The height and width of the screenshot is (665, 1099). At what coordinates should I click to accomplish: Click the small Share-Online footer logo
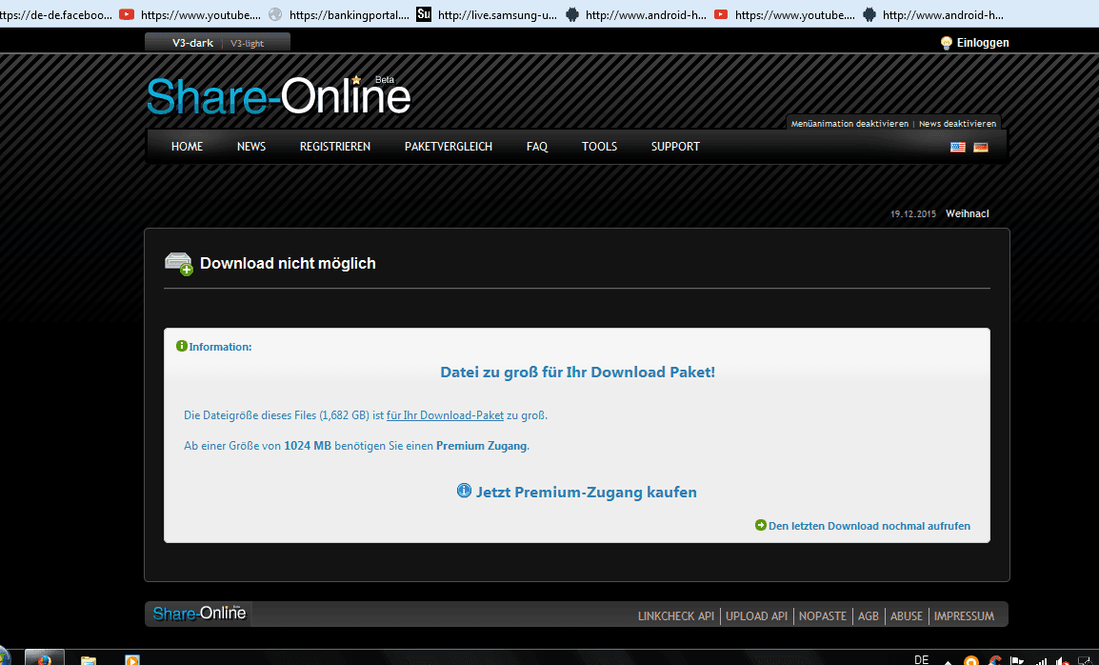coord(199,614)
